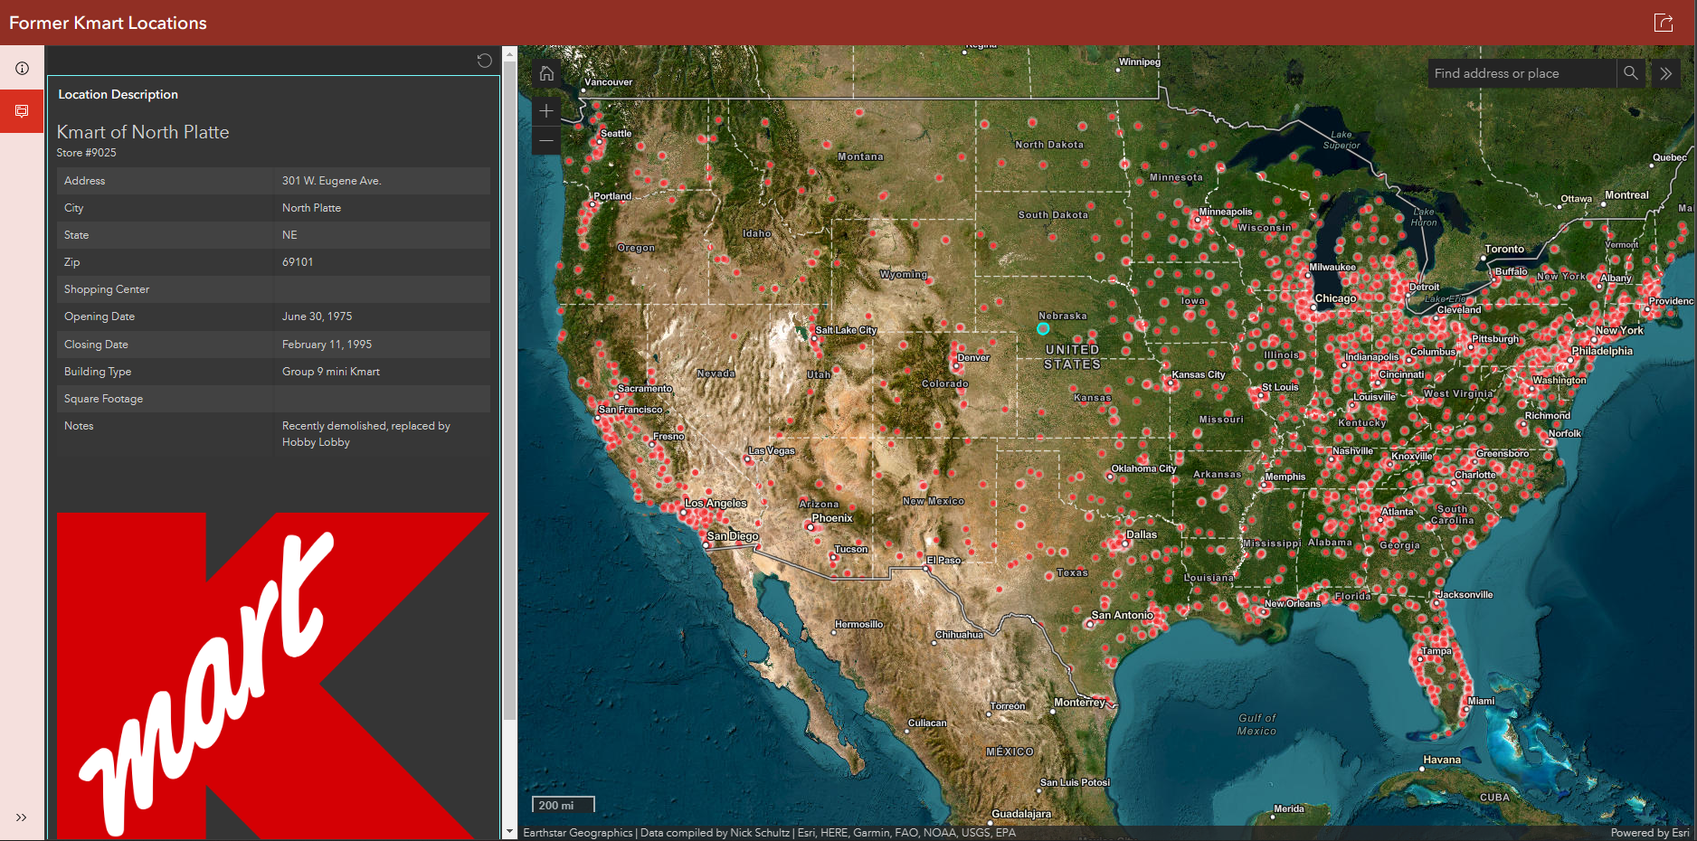Select city value 'North Platte'
Image resolution: width=1697 pixels, height=841 pixels.
[x=311, y=208]
